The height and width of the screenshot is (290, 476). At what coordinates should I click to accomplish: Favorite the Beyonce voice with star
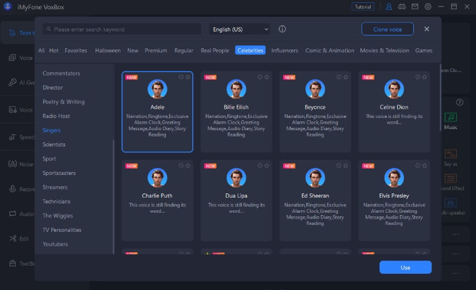pos(345,77)
